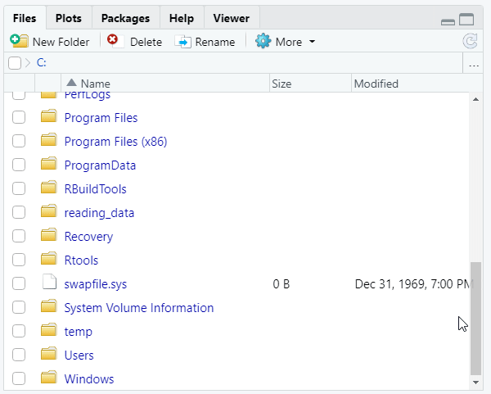Click the Rename arrow icon
The height and width of the screenshot is (394, 491).
click(183, 42)
